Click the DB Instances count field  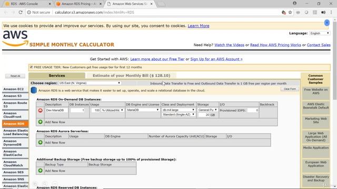(77, 110)
